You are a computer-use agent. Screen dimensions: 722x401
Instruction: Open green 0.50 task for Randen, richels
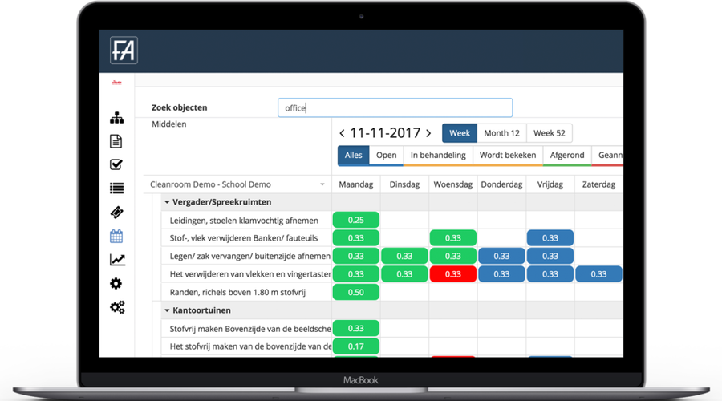[356, 293]
